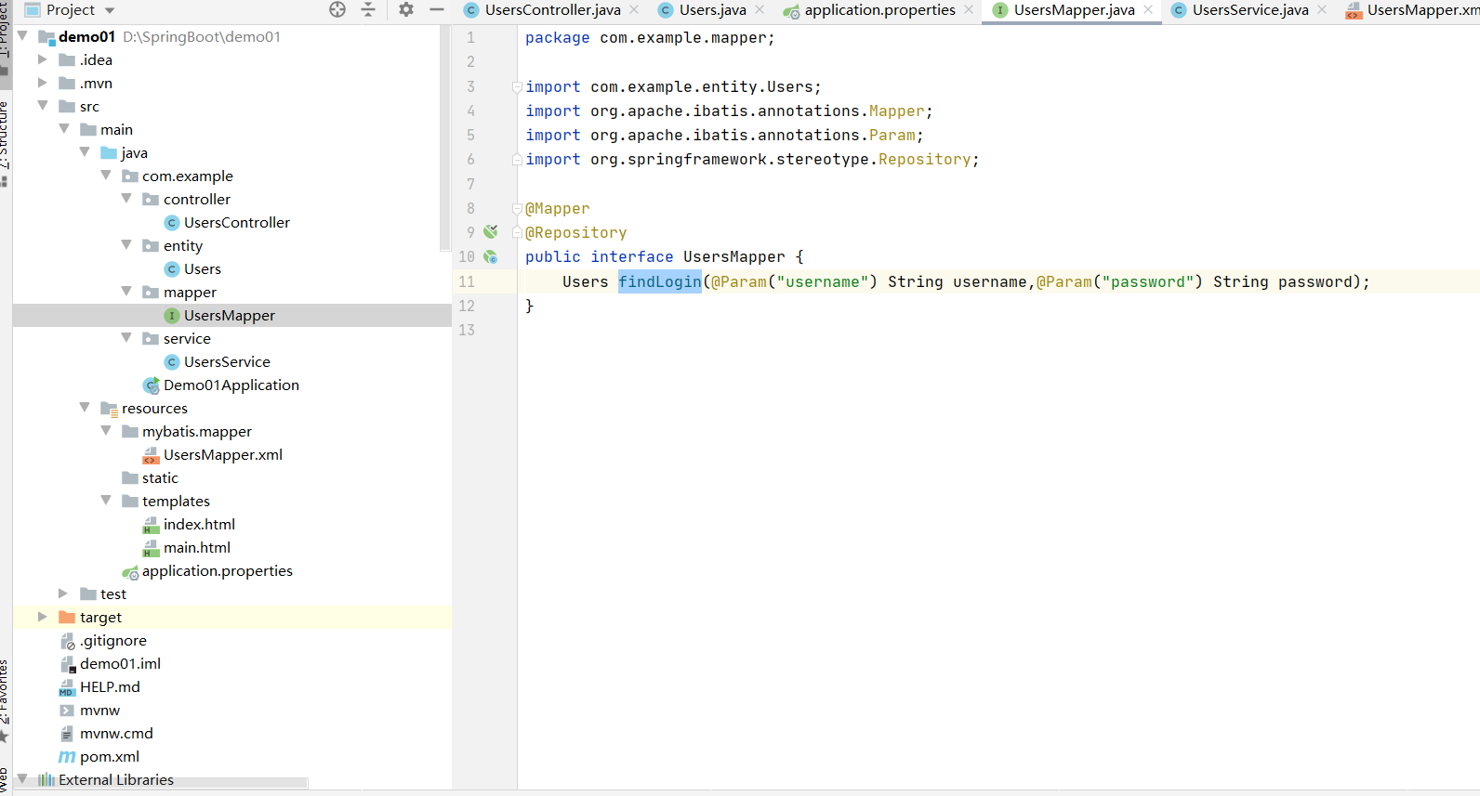Click the collapse all icon in Project panel
1480x796 pixels.
368,9
